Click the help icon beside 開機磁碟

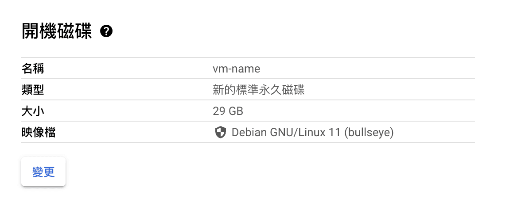(106, 31)
